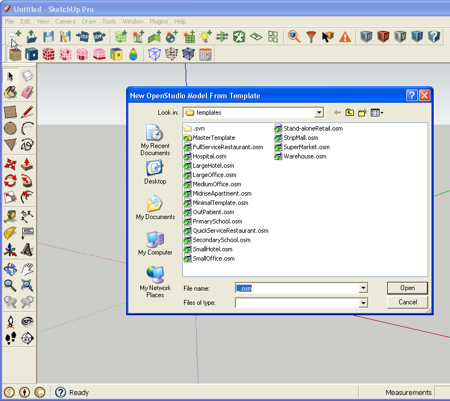The image size is (450, 401).
Task: Go to My Recent Documents place
Action: point(155,140)
